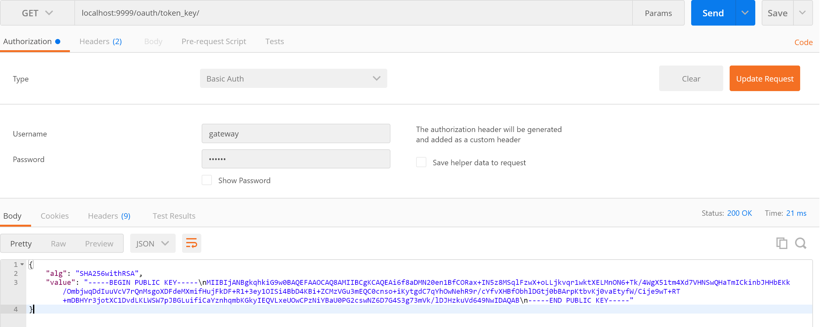This screenshot has height=327, width=821.
Task: Click into the Username input field
Action: (x=296, y=134)
